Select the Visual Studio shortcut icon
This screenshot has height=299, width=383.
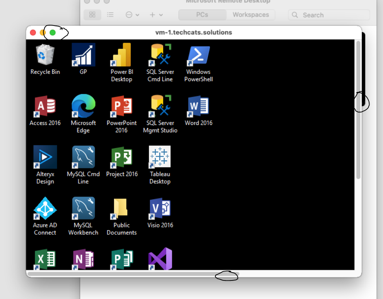[x=160, y=259]
